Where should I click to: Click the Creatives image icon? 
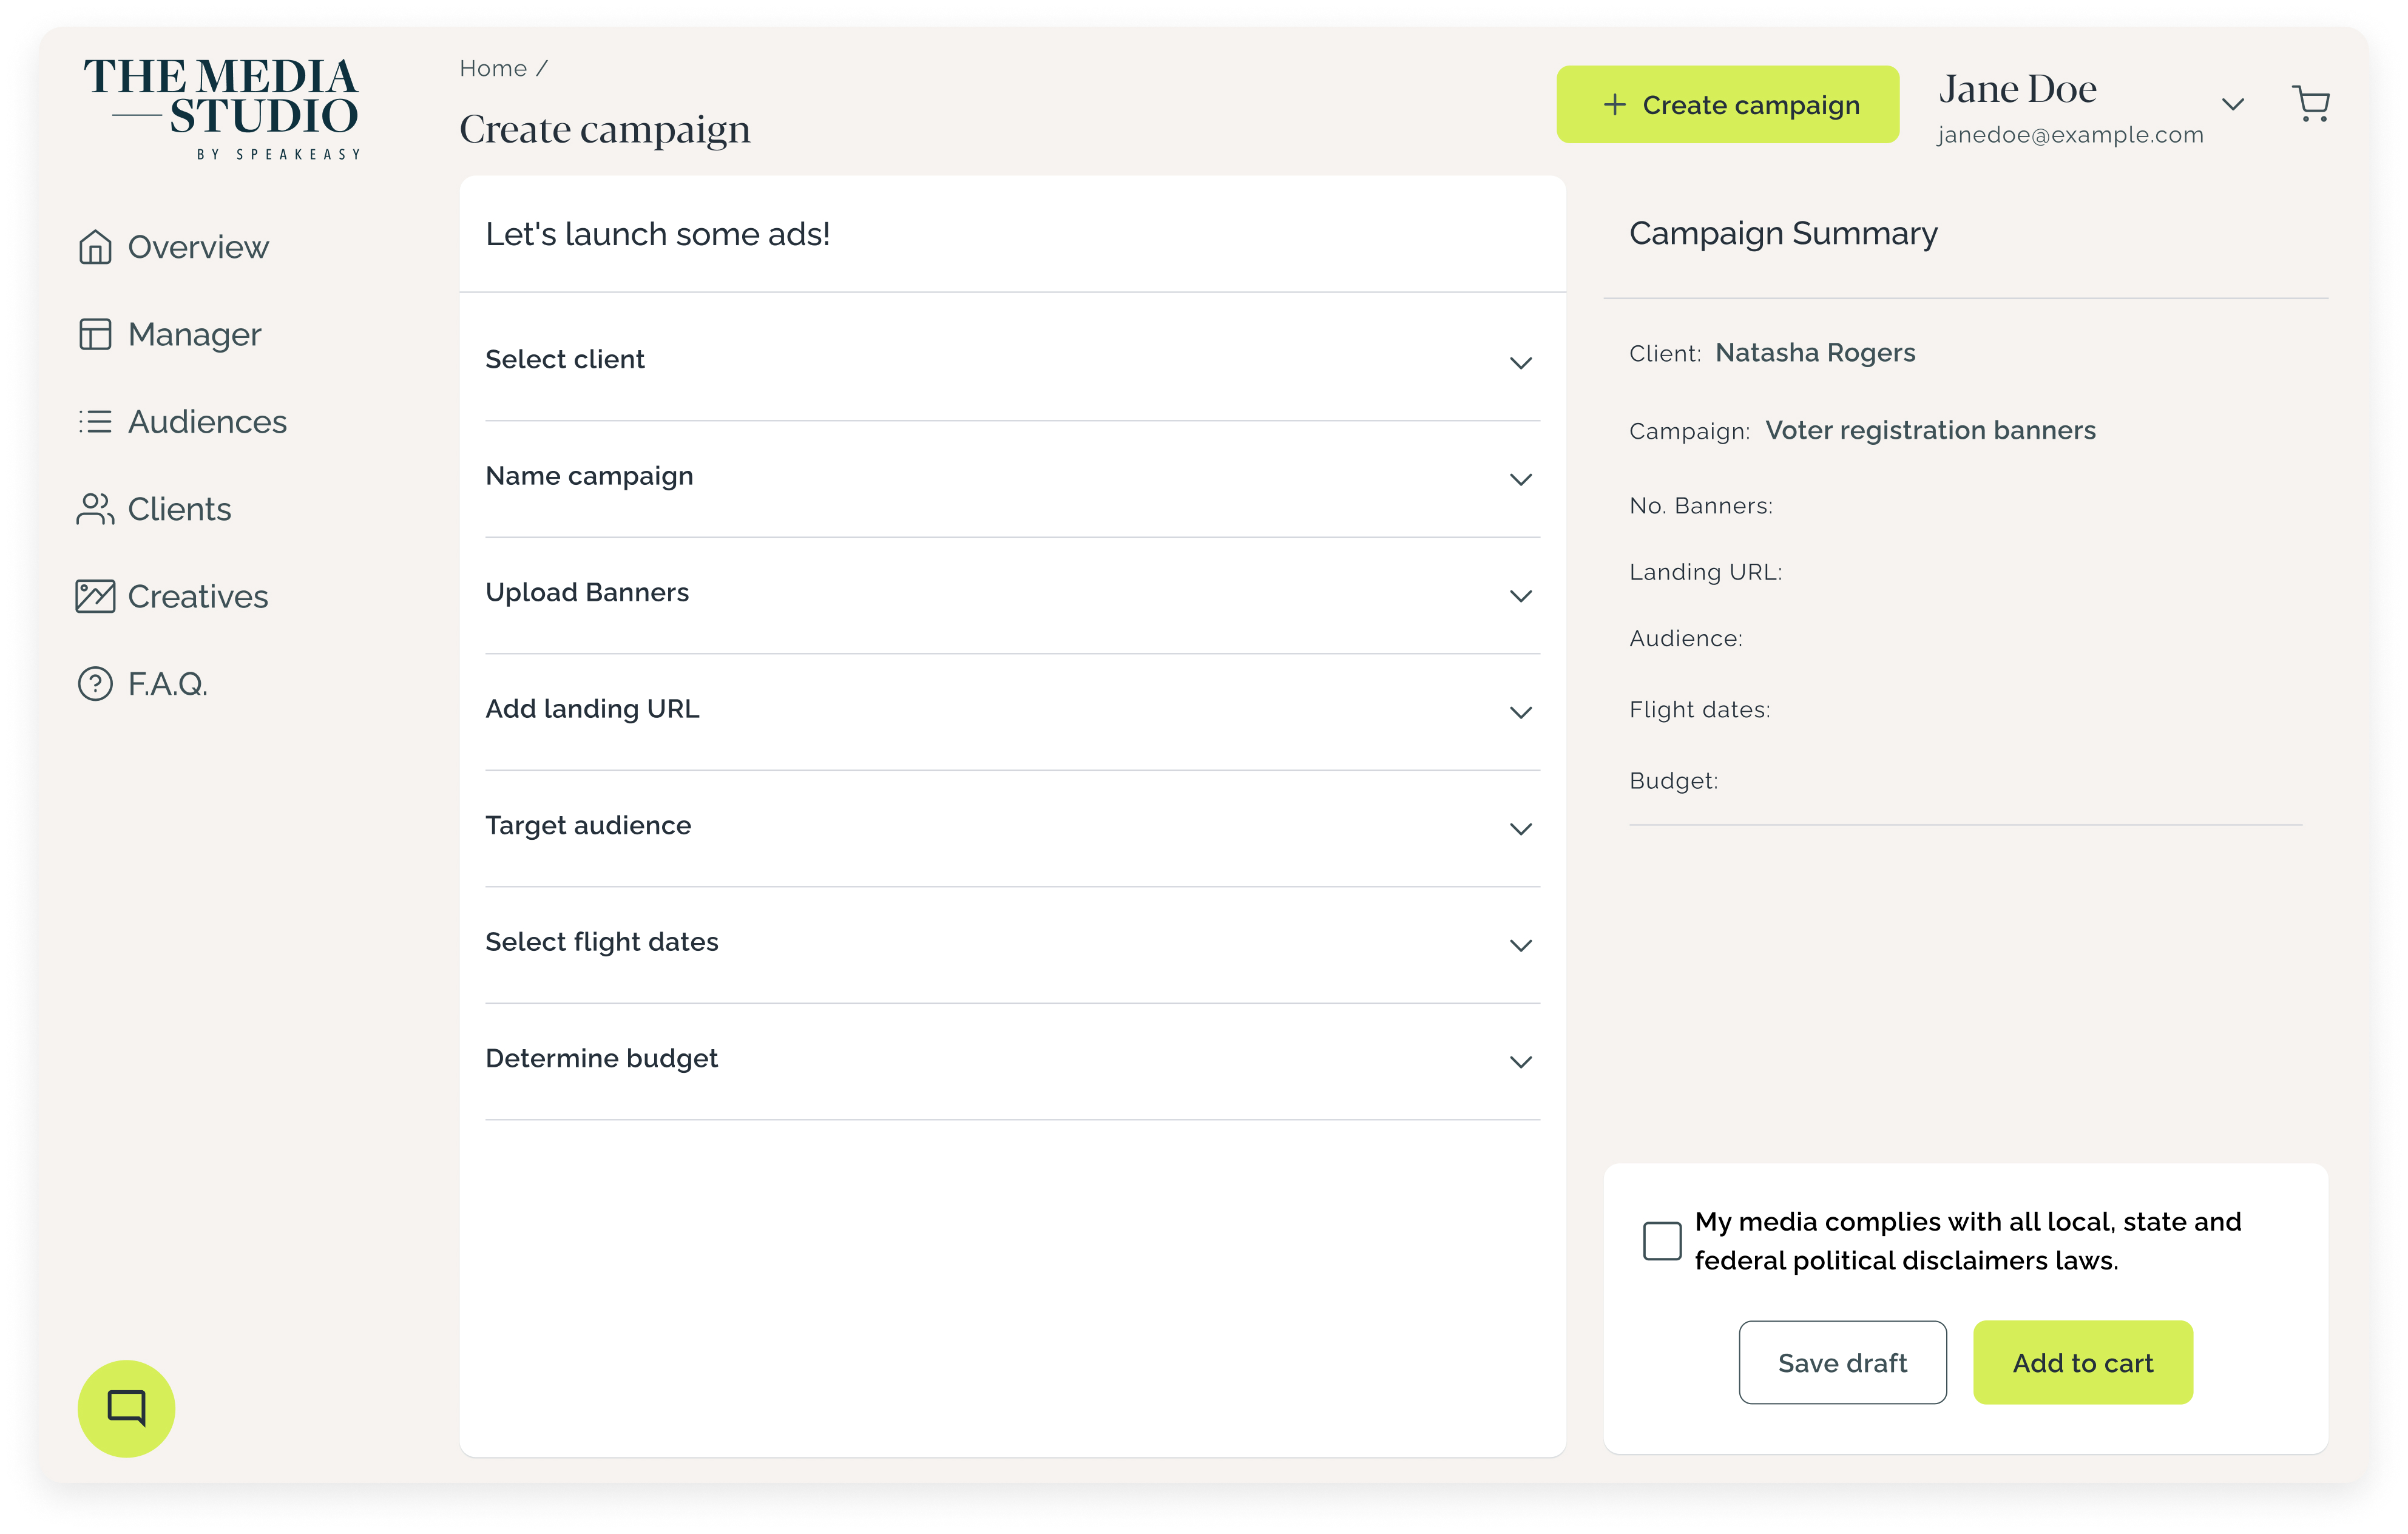tap(95, 596)
